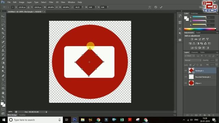Screen dimensions: 219x123
Task: Select the Magic Wand tool
Action: click(x=3, y=29)
